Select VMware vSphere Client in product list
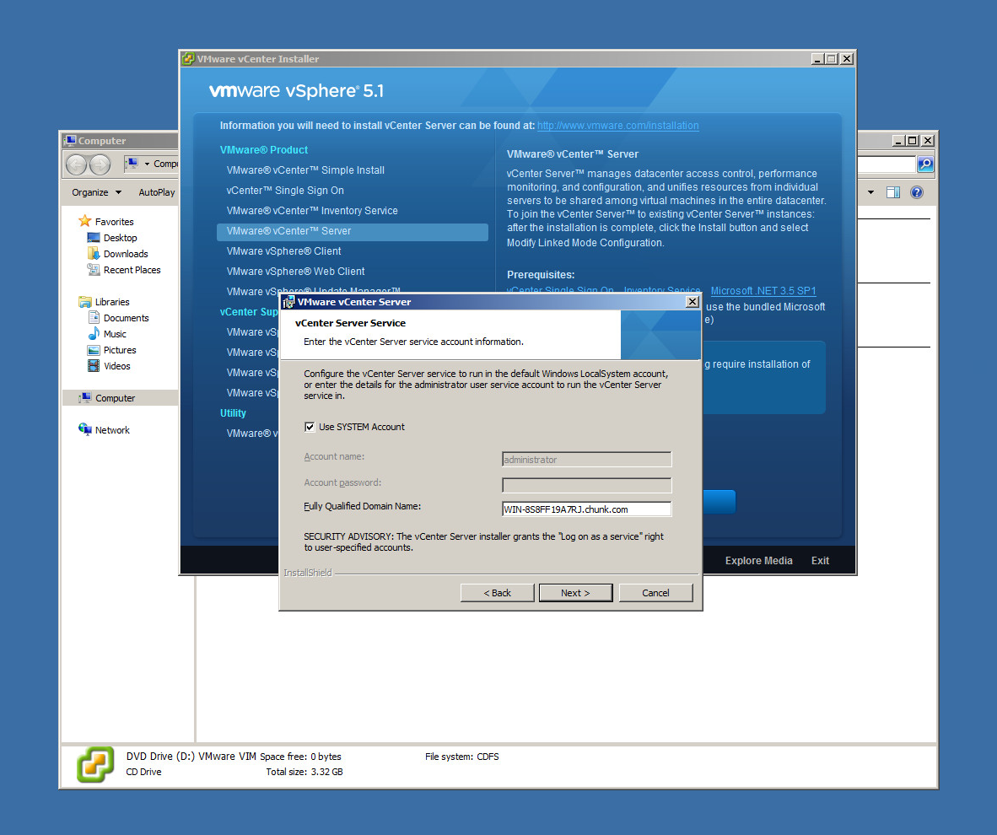This screenshot has width=997, height=835. [x=283, y=251]
